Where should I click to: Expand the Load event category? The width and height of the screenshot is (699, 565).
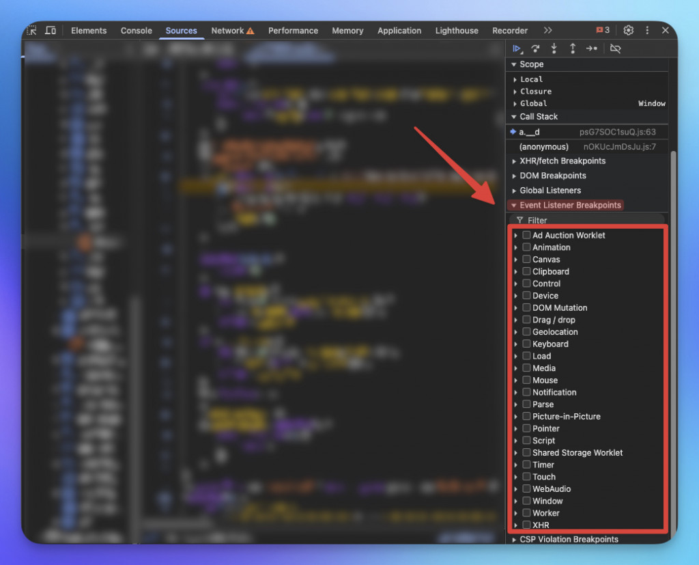pos(516,356)
